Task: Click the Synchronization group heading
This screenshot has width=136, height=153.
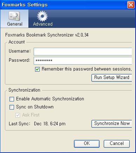Action: pos(24,90)
